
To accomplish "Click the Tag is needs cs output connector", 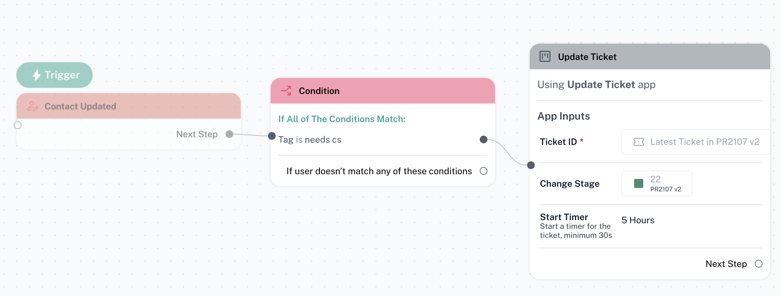I will pos(484,140).
